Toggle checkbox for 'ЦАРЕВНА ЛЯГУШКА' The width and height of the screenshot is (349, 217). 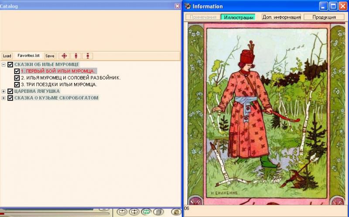pos(10,92)
